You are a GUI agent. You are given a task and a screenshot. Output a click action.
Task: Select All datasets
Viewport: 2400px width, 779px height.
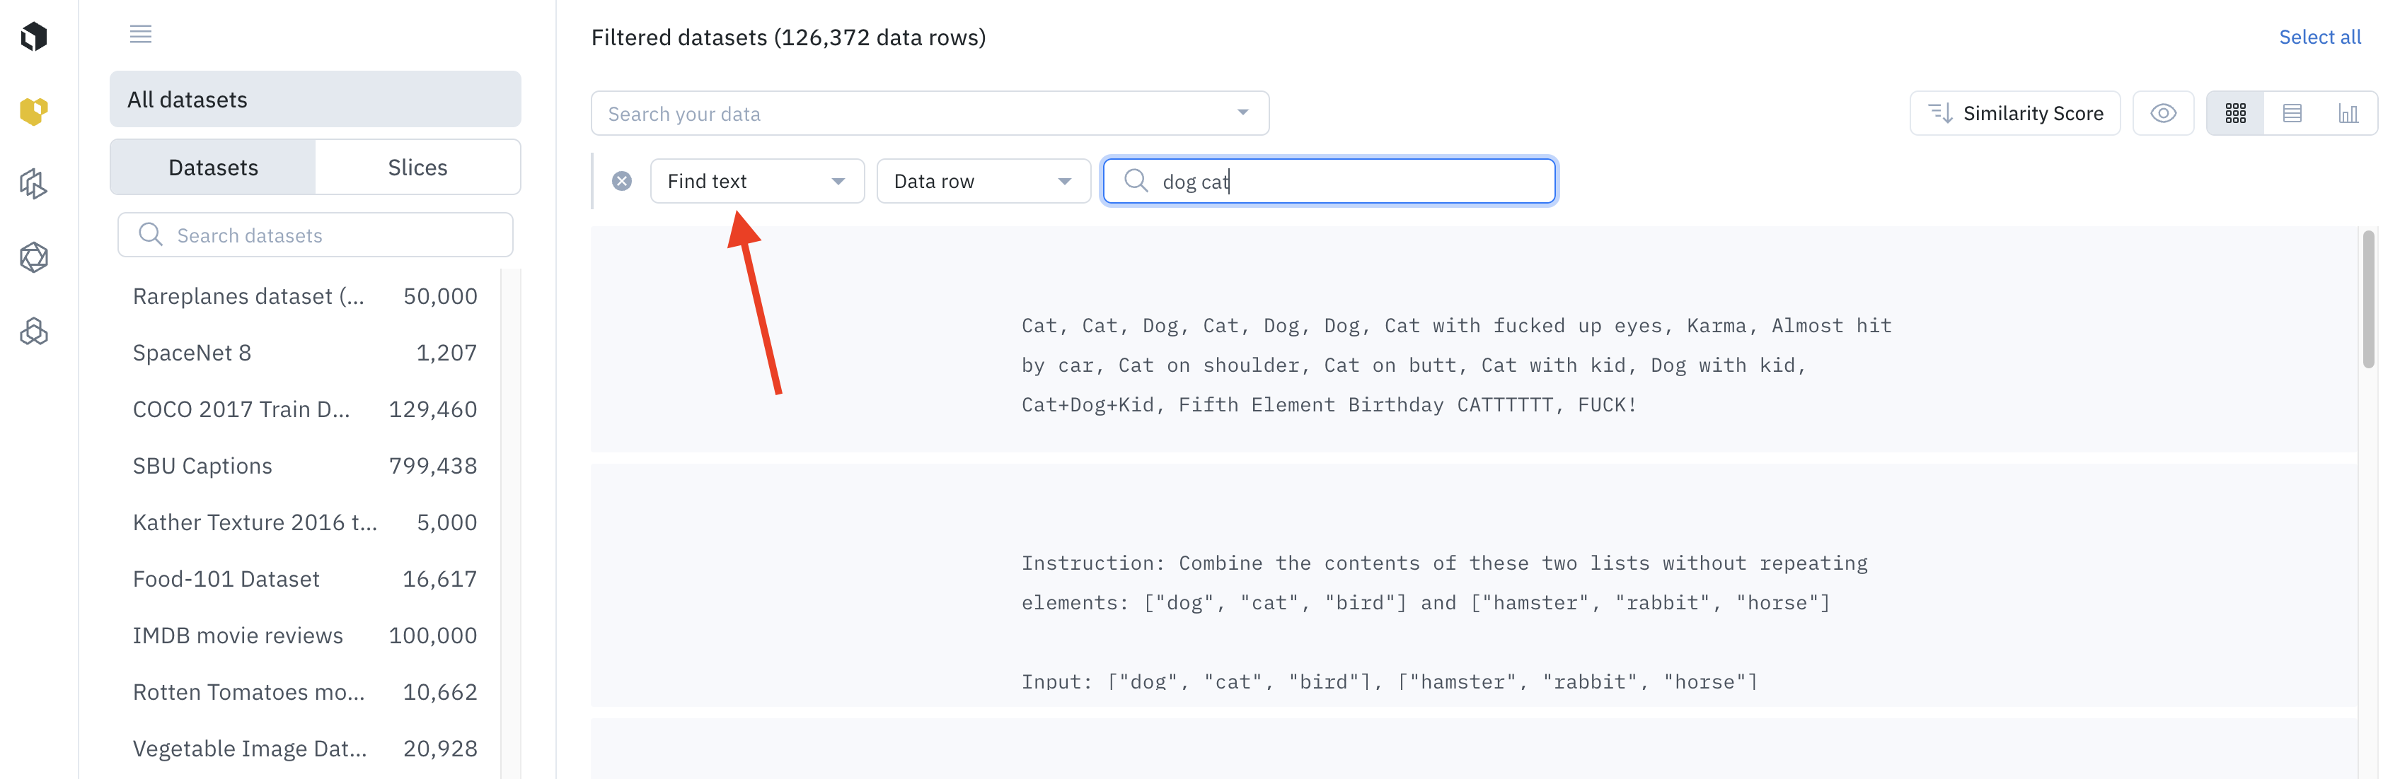315,100
